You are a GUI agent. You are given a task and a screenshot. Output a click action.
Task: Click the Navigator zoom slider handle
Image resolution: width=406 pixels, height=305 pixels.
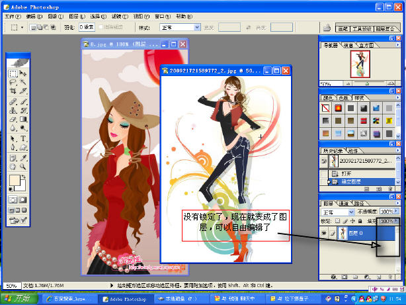(366, 84)
